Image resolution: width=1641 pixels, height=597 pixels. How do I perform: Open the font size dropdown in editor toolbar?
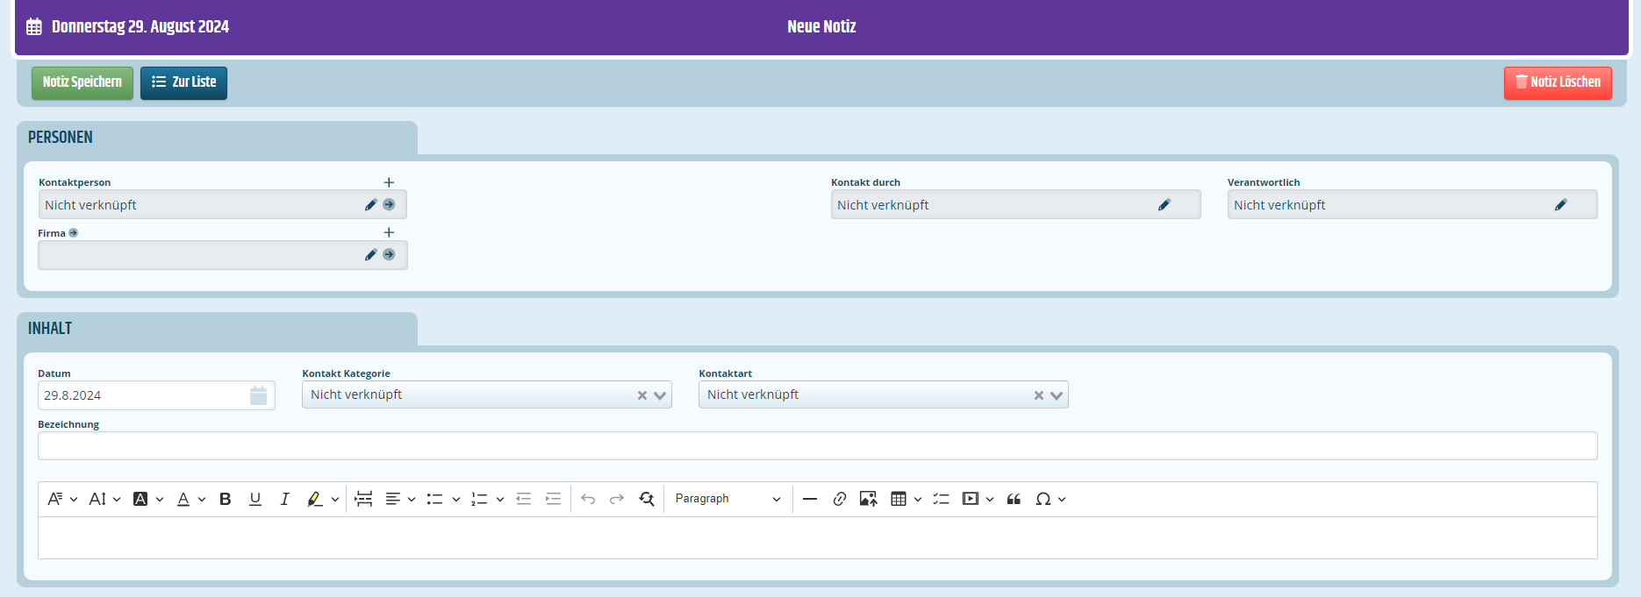[104, 499]
